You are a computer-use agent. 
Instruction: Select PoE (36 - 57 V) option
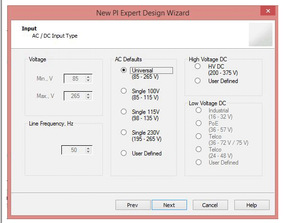199,123
